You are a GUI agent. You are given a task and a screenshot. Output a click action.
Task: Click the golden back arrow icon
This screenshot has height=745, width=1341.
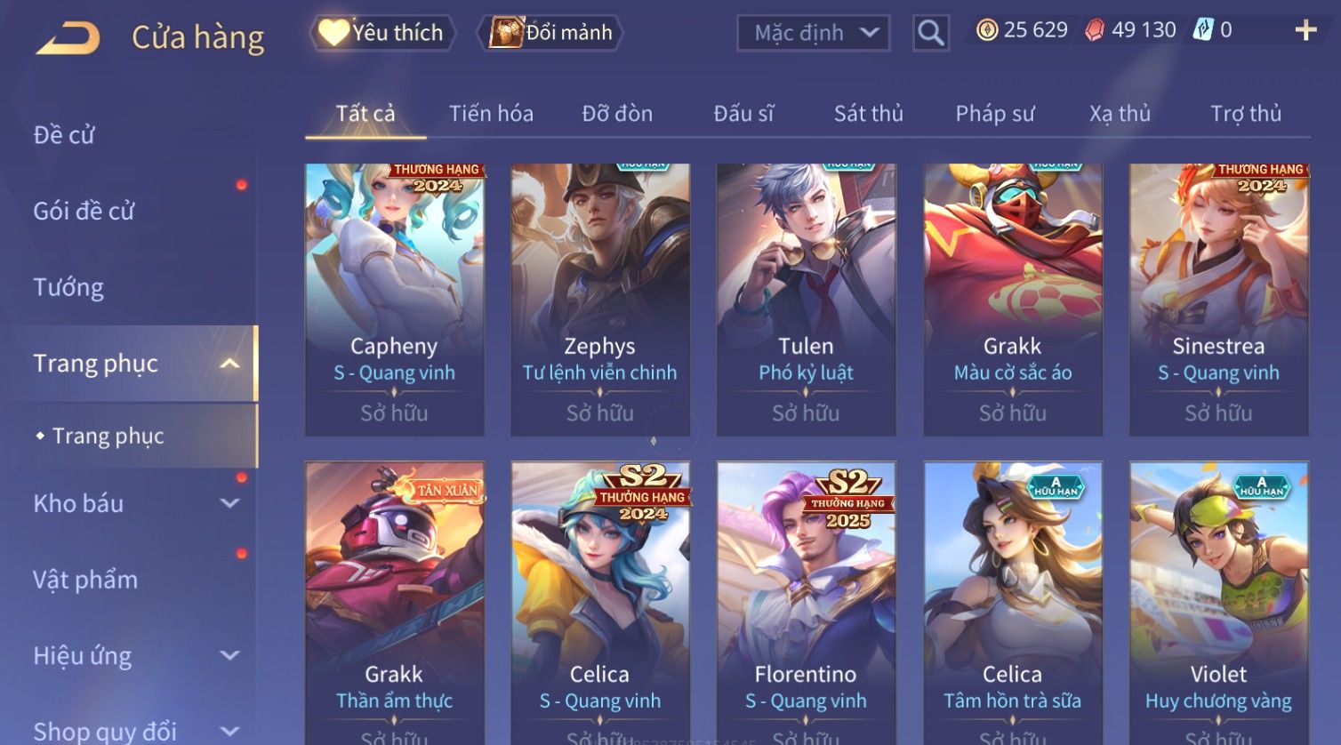[x=68, y=38]
